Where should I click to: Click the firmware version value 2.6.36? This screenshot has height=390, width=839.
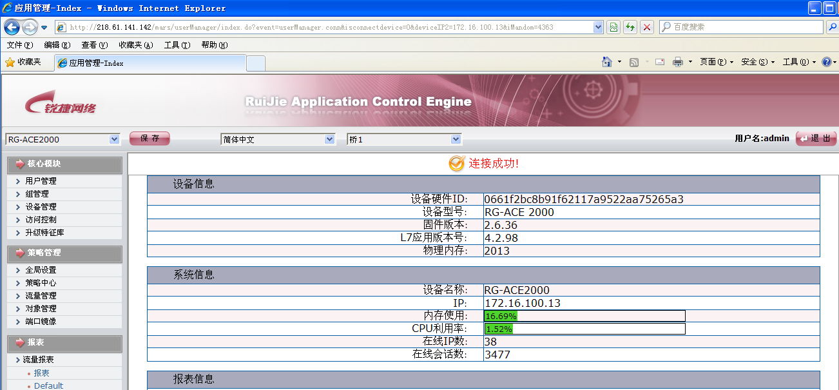501,225
